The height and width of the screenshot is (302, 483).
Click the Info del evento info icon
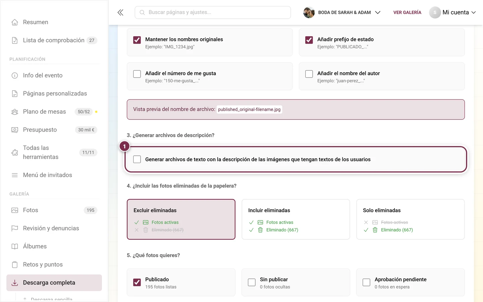coord(15,75)
